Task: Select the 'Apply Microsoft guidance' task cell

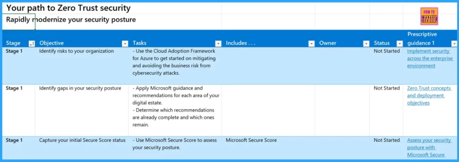Action: coord(175,110)
